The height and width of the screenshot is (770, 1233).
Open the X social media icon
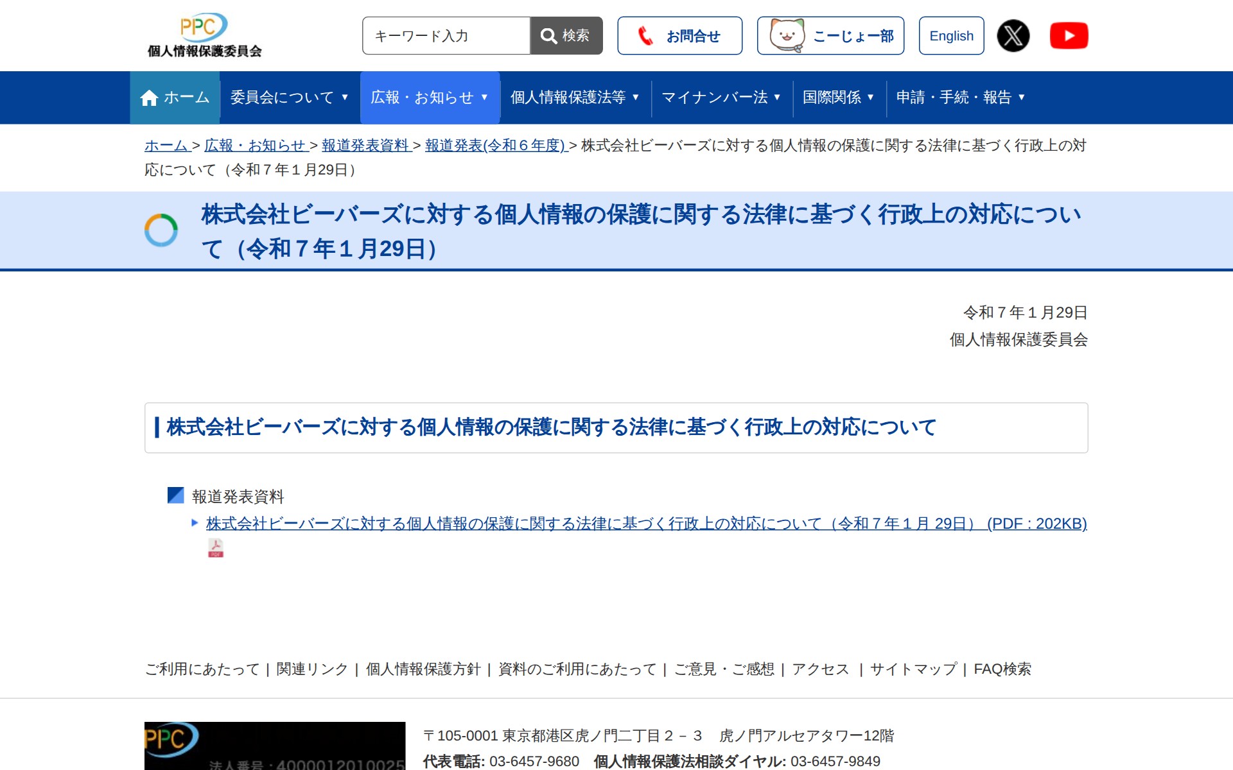(x=1013, y=35)
